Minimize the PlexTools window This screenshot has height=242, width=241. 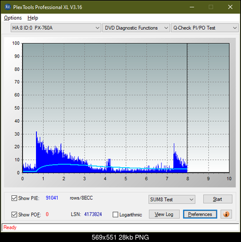(x=192, y=7)
